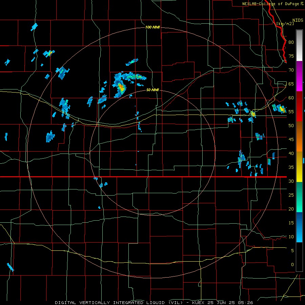The height and width of the screenshot is (305, 305).
Task: Click the scale value 45 on the color bar
Action: (291, 140)
